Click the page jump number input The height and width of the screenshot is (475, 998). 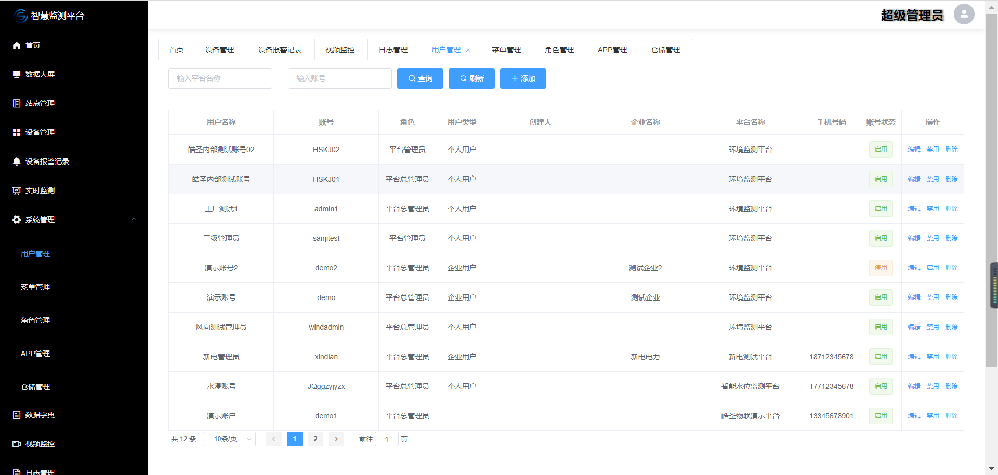click(x=387, y=439)
